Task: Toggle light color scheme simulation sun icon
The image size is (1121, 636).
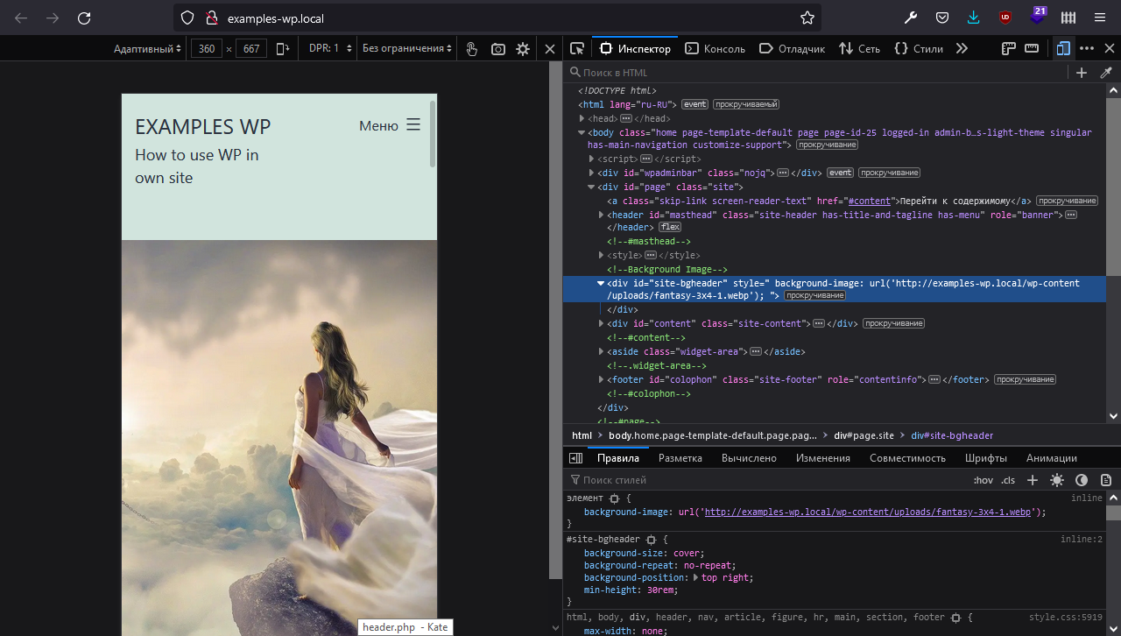Action: pyautogui.click(x=1057, y=480)
